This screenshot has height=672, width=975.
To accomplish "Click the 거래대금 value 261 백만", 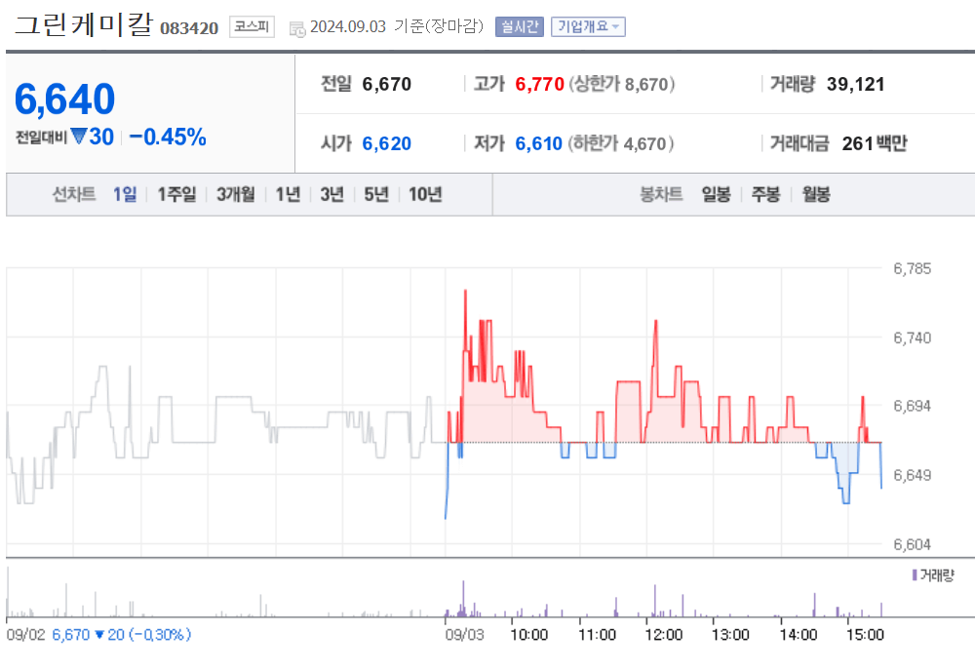I will (875, 143).
